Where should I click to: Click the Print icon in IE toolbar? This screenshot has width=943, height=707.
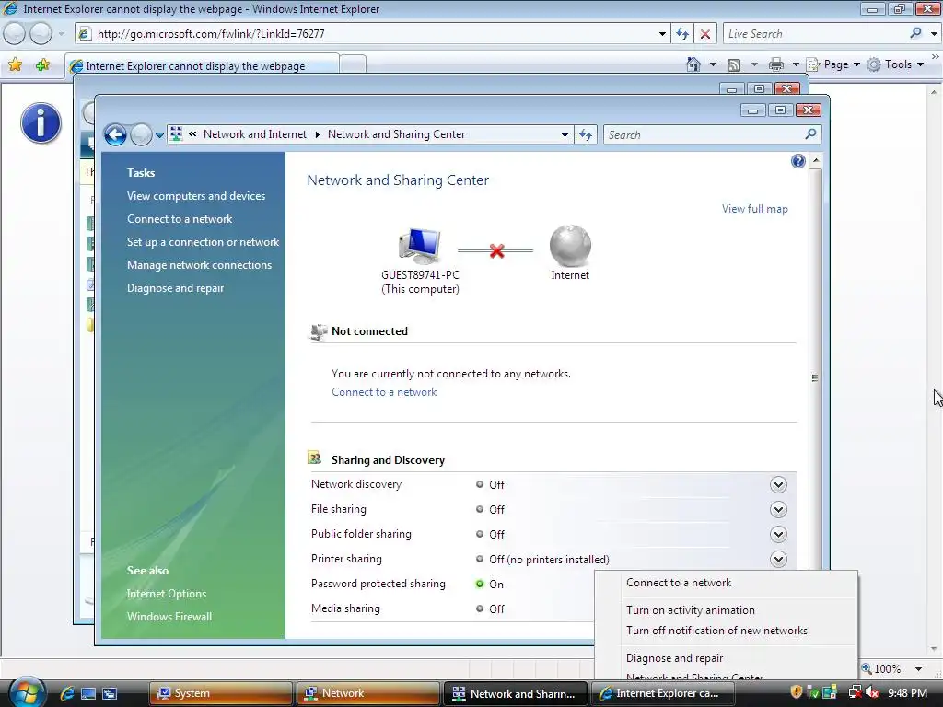(776, 64)
